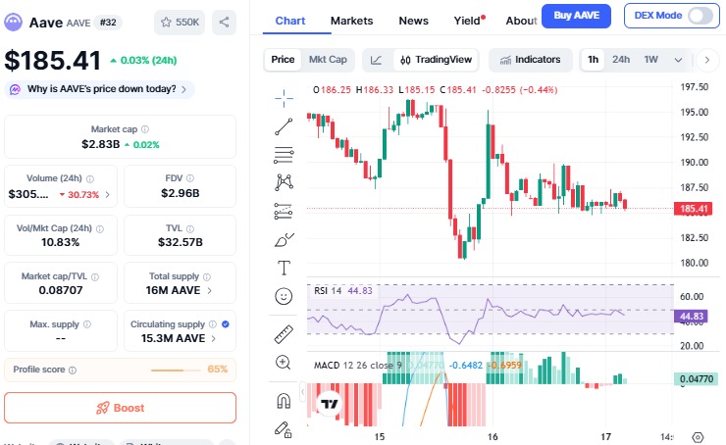Toggle the magnet mode tool

[284, 401]
